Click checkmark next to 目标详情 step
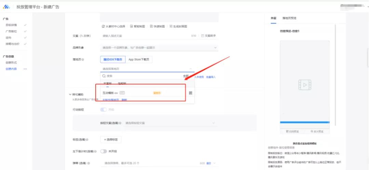Image resolution: width=369 pixels, height=170 pixels. (25, 25)
